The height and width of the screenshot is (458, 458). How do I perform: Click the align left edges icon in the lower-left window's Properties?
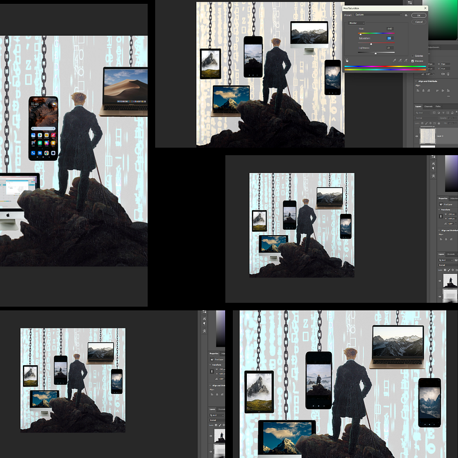coord(212,394)
